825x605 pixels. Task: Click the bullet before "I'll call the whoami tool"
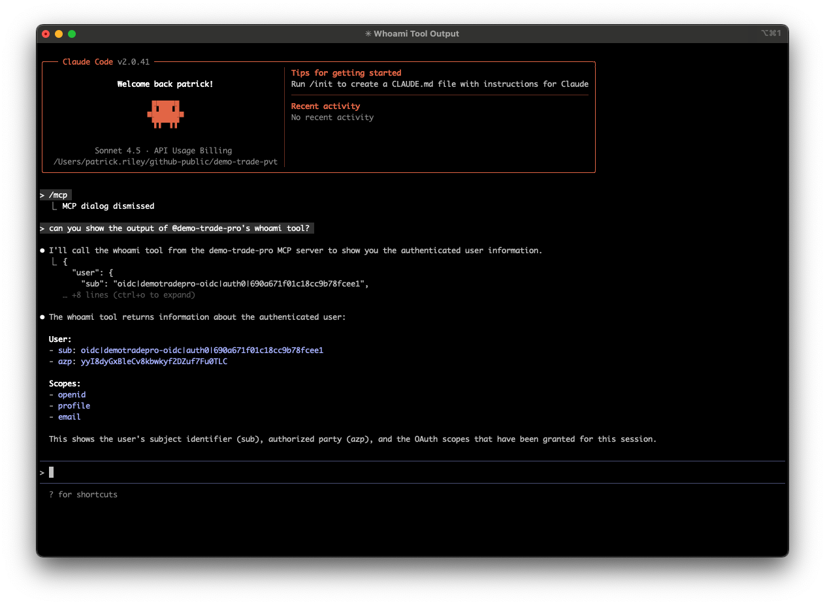[42, 251]
